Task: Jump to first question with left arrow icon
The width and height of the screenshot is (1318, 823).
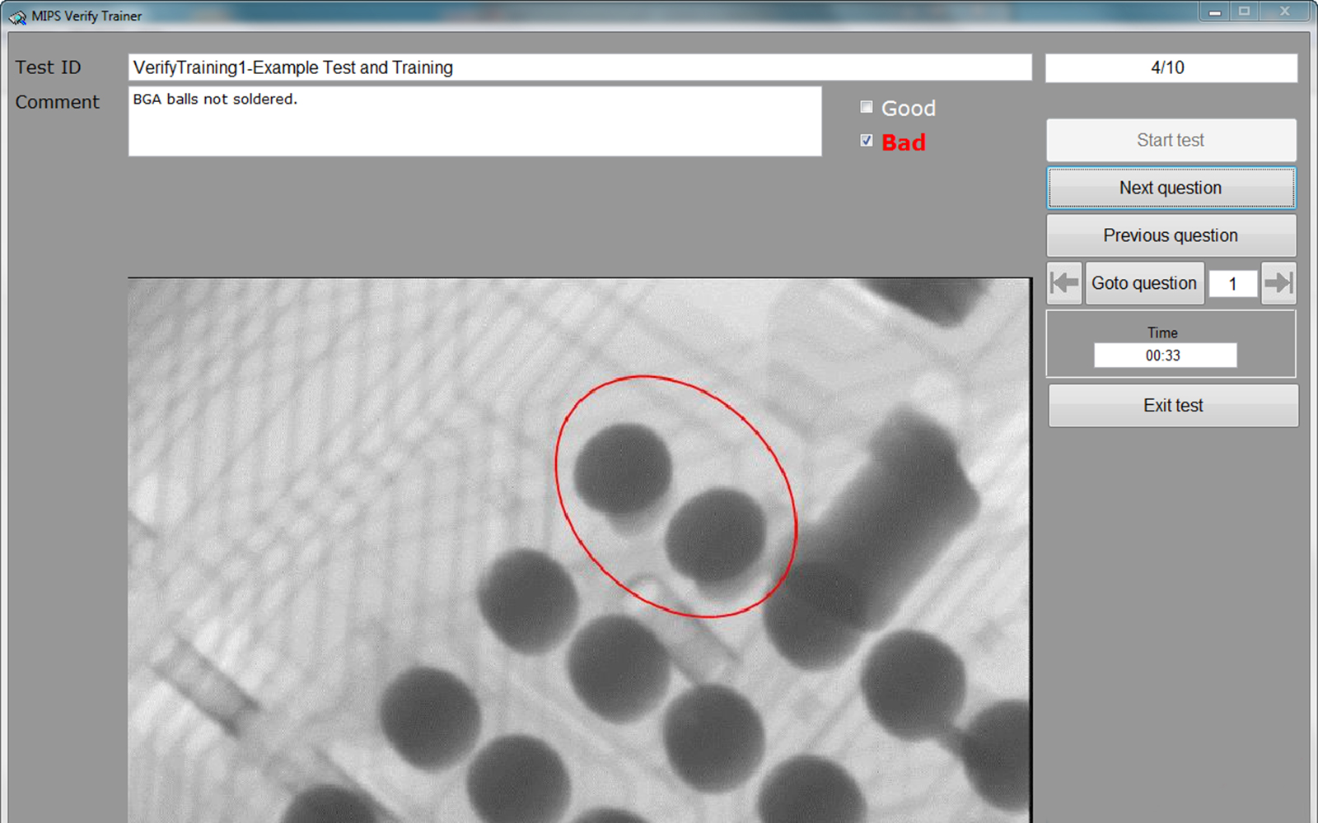Action: pos(1063,283)
